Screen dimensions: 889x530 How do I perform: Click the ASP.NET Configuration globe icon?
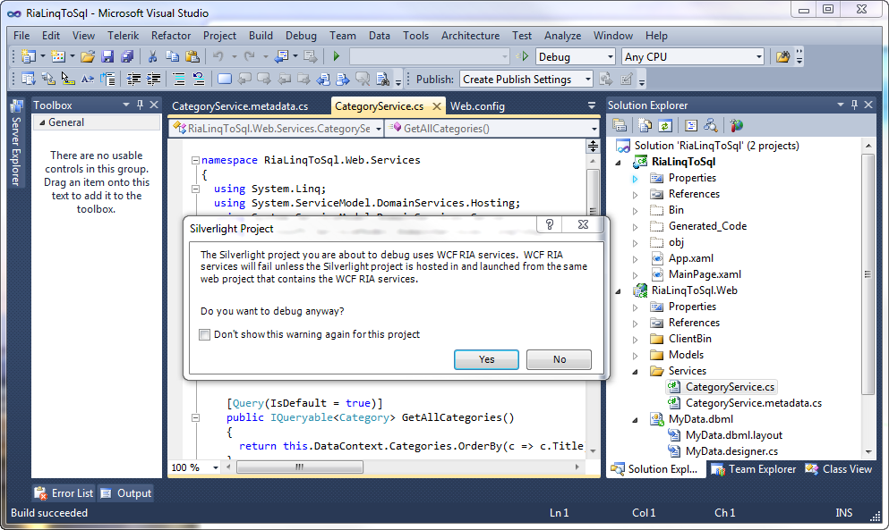pos(736,125)
